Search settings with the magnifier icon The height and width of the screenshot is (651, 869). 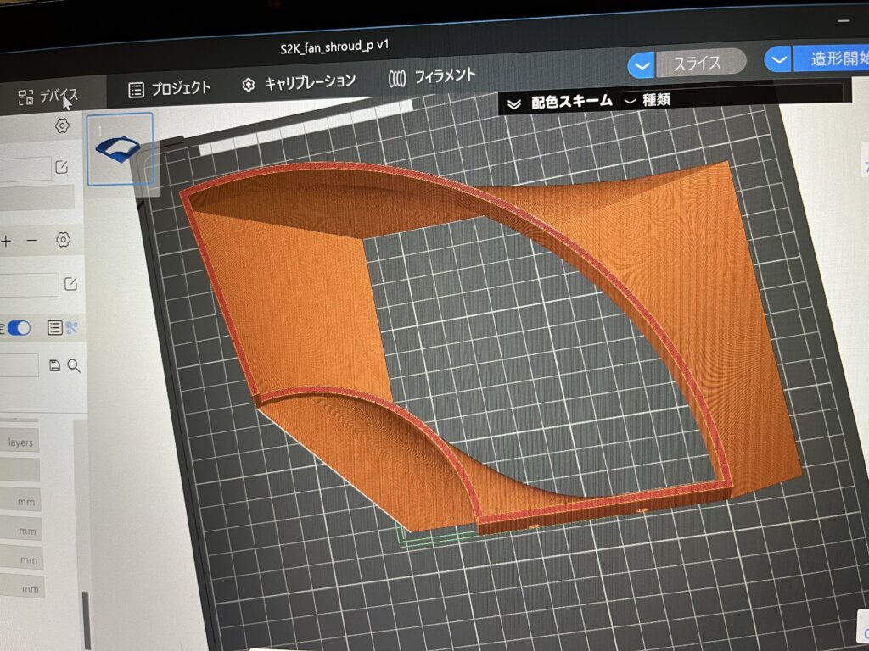click(x=74, y=366)
